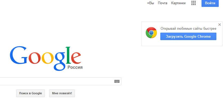
Task: Download Chrome via Загрузить Google Chrome button
Action: pos(188,36)
